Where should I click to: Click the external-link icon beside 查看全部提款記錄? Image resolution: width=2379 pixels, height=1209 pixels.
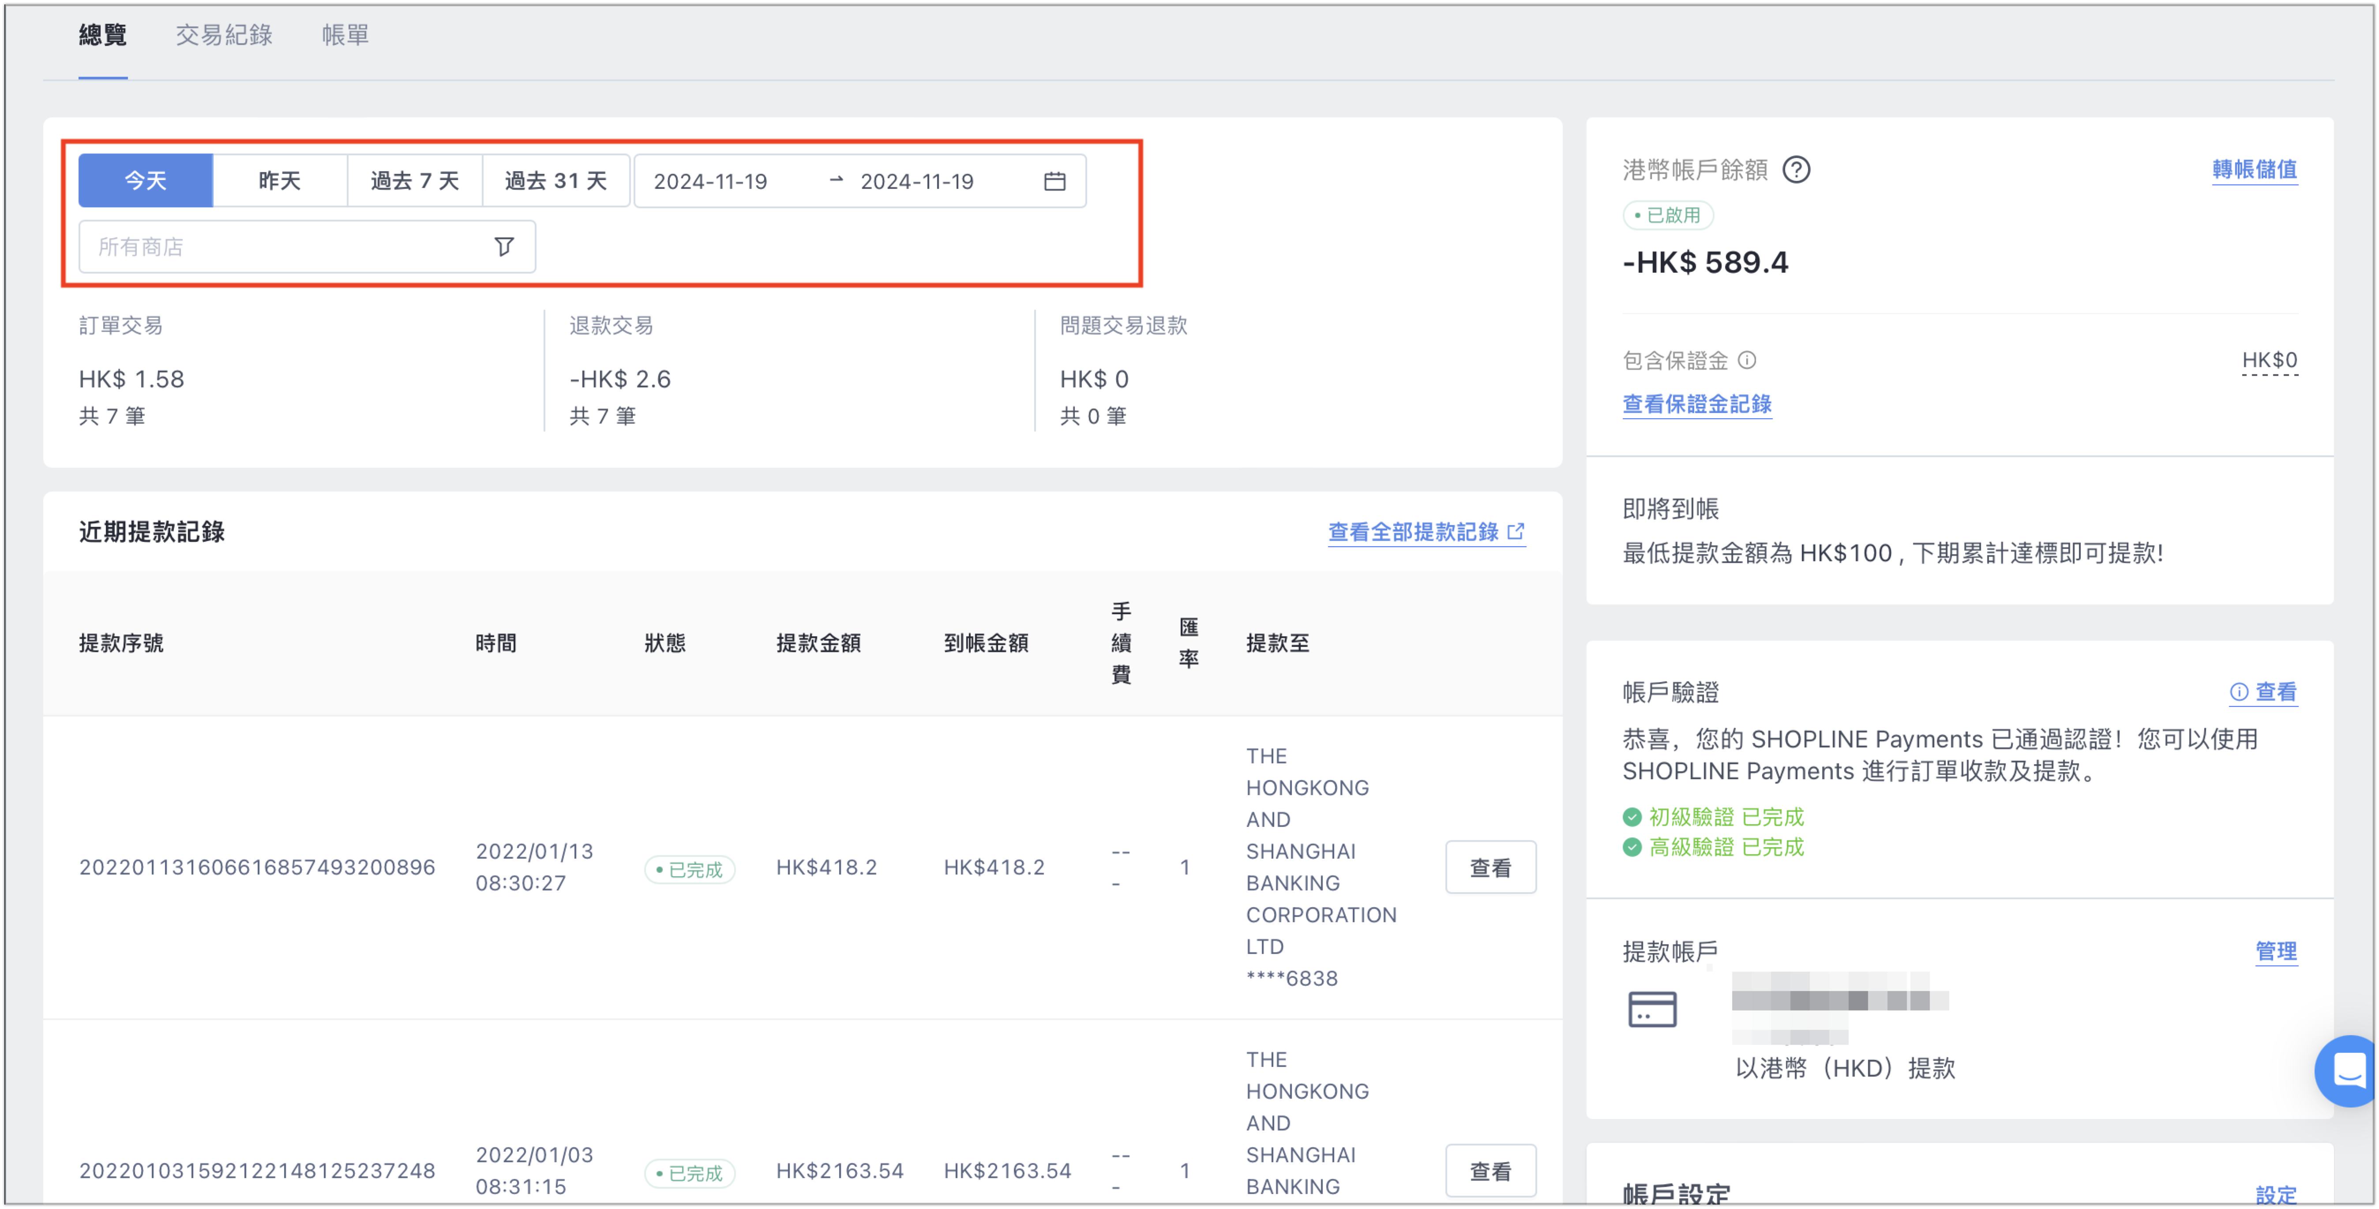[x=1516, y=531]
